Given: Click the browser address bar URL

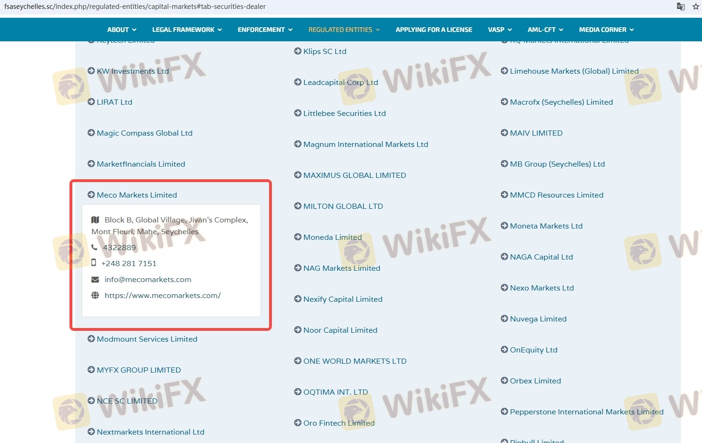Looking at the screenshot, I should pyautogui.click(x=135, y=7).
